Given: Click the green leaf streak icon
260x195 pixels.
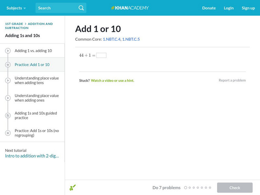Looking at the screenshot, I should (x=73, y=188).
